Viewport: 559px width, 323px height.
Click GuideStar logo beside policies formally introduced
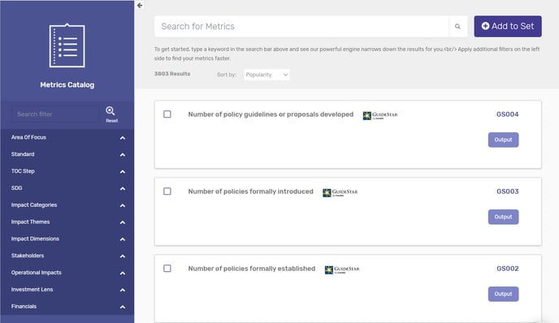coord(340,192)
